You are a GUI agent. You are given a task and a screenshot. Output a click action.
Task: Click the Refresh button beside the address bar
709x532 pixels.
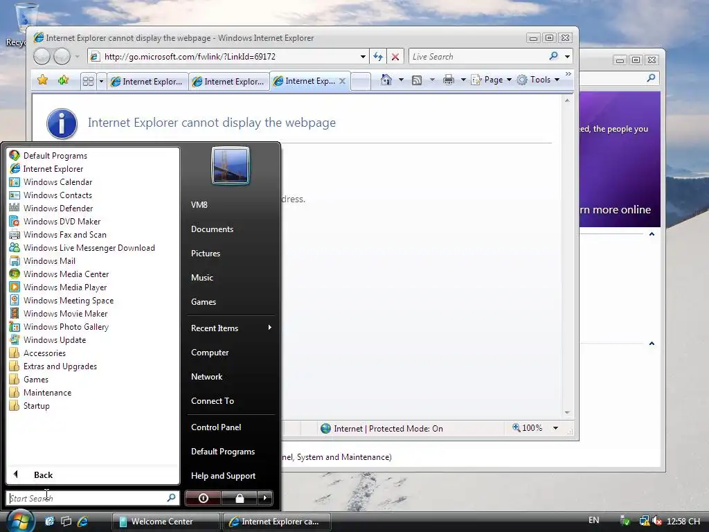[378, 57]
